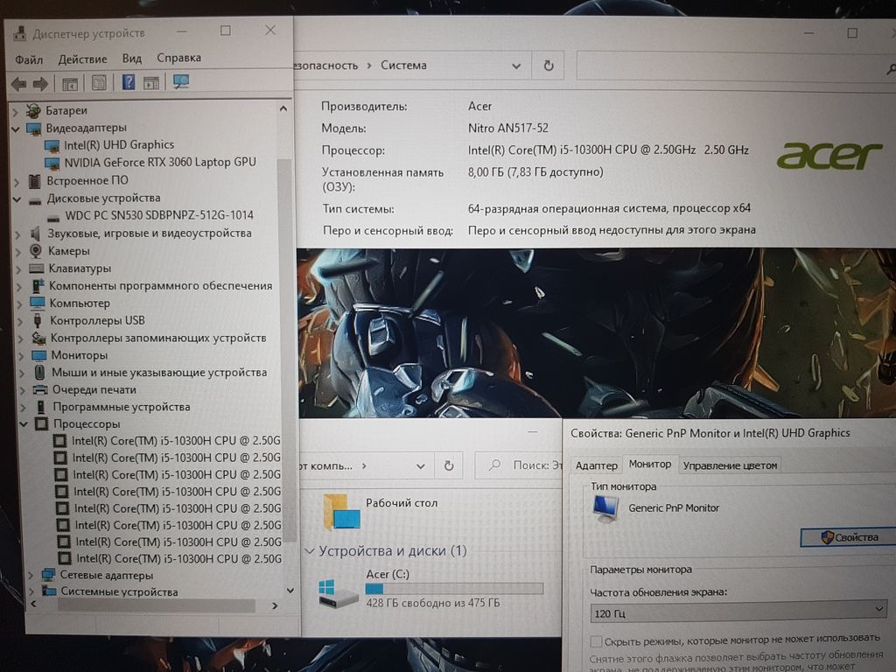
Task: Expand the Батареи tree node
Action: [x=16, y=111]
